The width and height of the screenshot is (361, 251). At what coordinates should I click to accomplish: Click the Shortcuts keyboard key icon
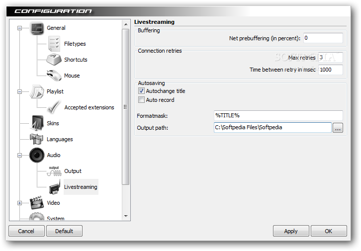click(x=54, y=60)
